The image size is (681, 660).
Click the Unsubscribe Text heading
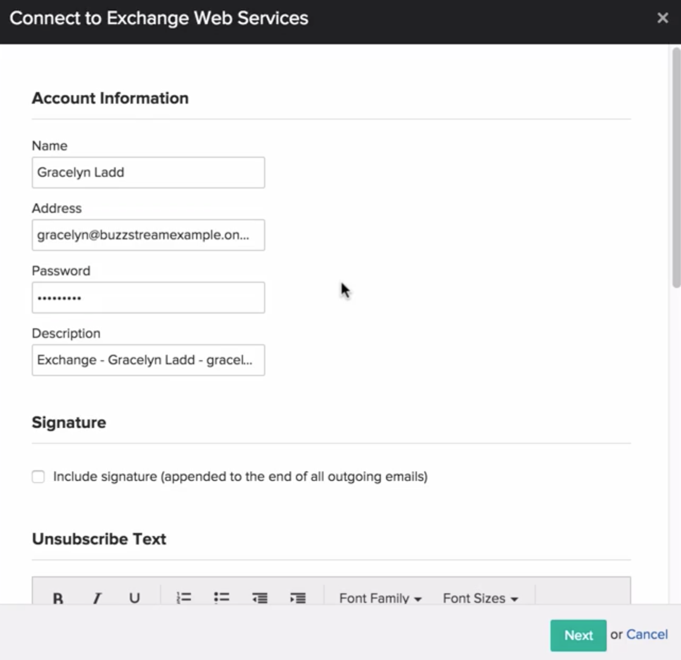coord(99,539)
